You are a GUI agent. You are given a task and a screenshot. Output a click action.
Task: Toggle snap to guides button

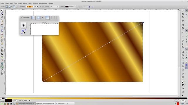[186, 68]
